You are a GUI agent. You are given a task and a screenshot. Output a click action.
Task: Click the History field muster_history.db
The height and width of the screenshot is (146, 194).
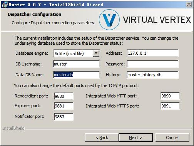click(152, 75)
